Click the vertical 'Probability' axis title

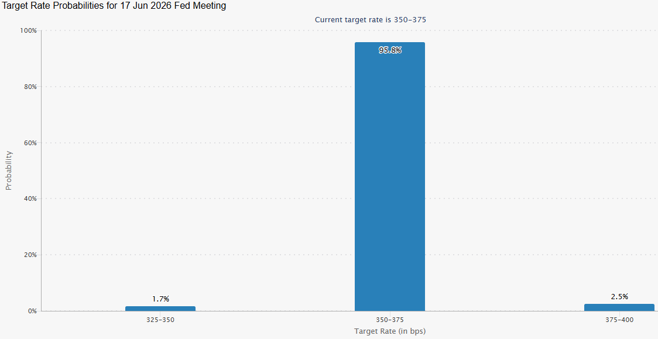pos(9,170)
